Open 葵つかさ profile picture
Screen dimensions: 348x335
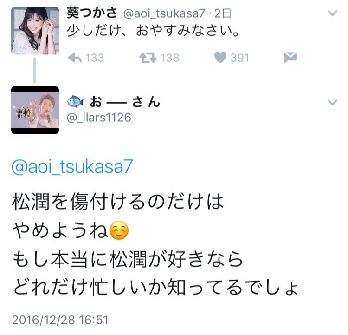[x=35, y=31]
